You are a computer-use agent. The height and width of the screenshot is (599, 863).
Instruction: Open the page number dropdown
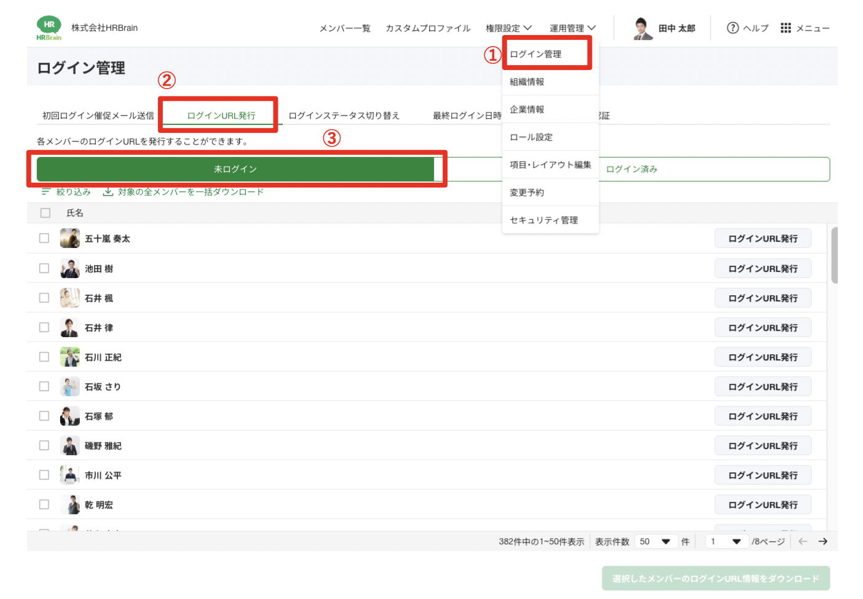[726, 541]
